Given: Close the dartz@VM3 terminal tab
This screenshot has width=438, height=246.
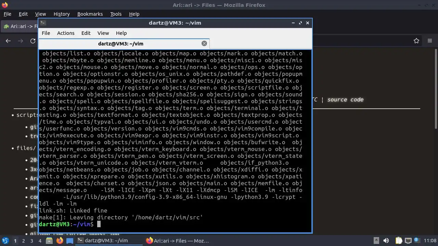Looking at the screenshot, I should coord(204,43).
